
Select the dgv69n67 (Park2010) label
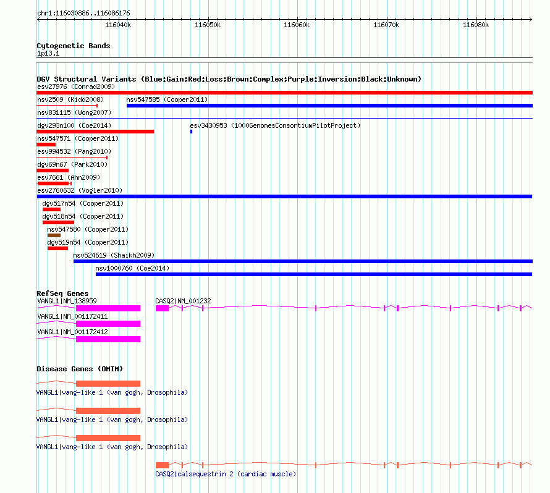coord(72,164)
